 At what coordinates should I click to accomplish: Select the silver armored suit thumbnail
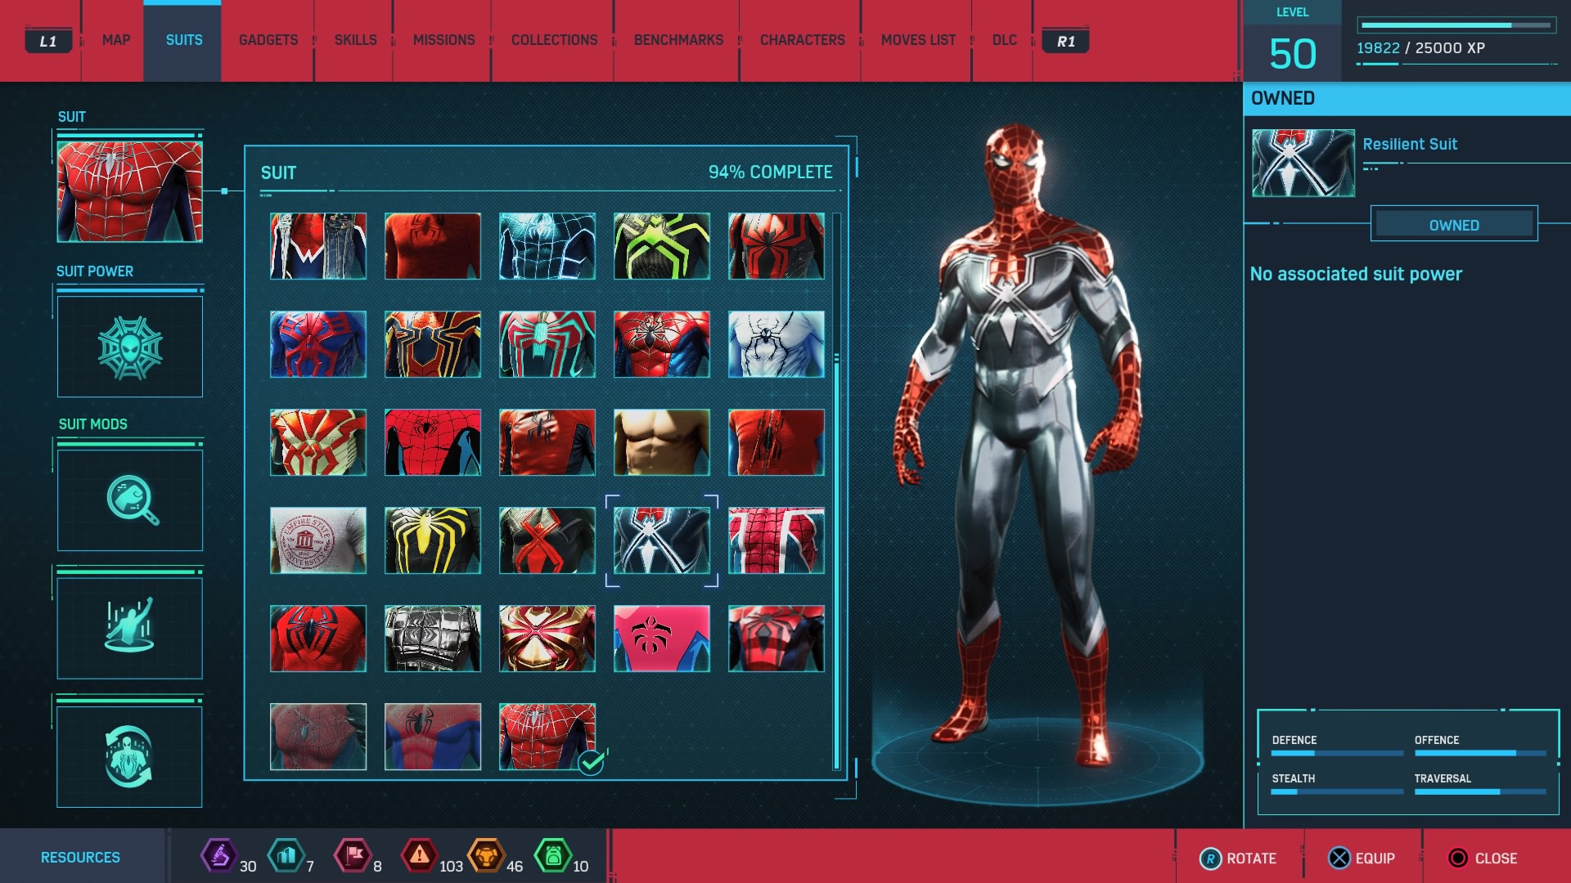click(433, 639)
